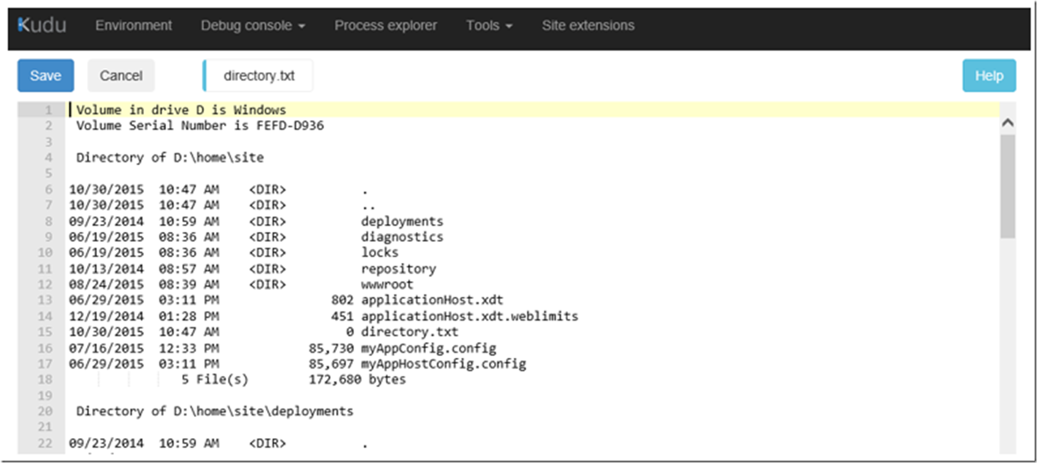Click the vertical scrollbar thumb
Image resolution: width=1037 pixels, height=463 pixels.
(x=1007, y=186)
